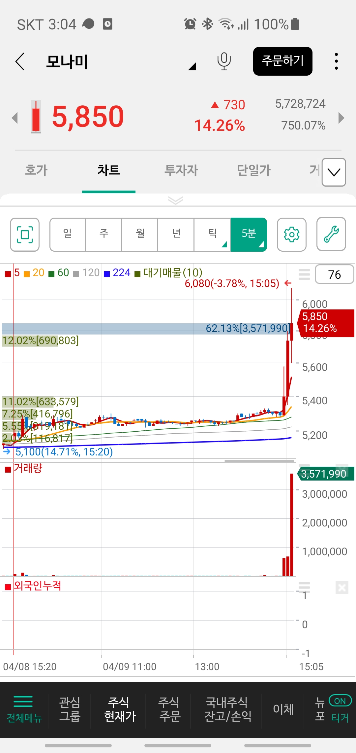This screenshot has height=753, width=356.
Task: Open the 틱 tick interval dropdown
Action: point(213,234)
